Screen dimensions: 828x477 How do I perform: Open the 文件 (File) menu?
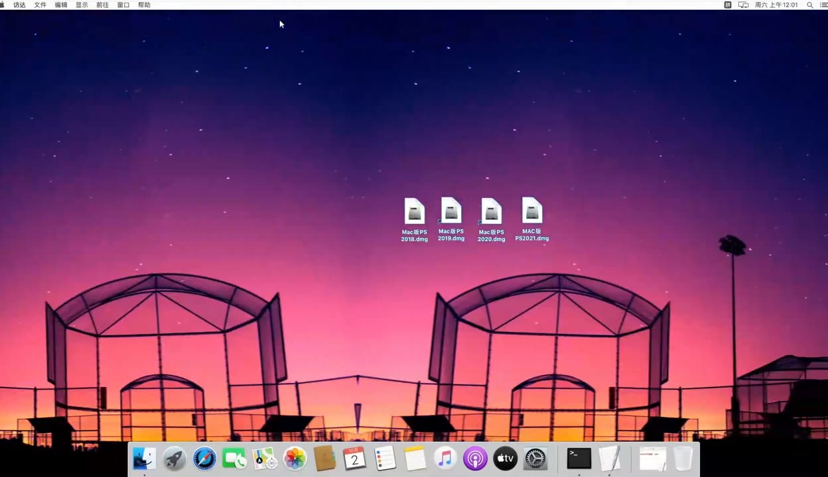tap(40, 5)
